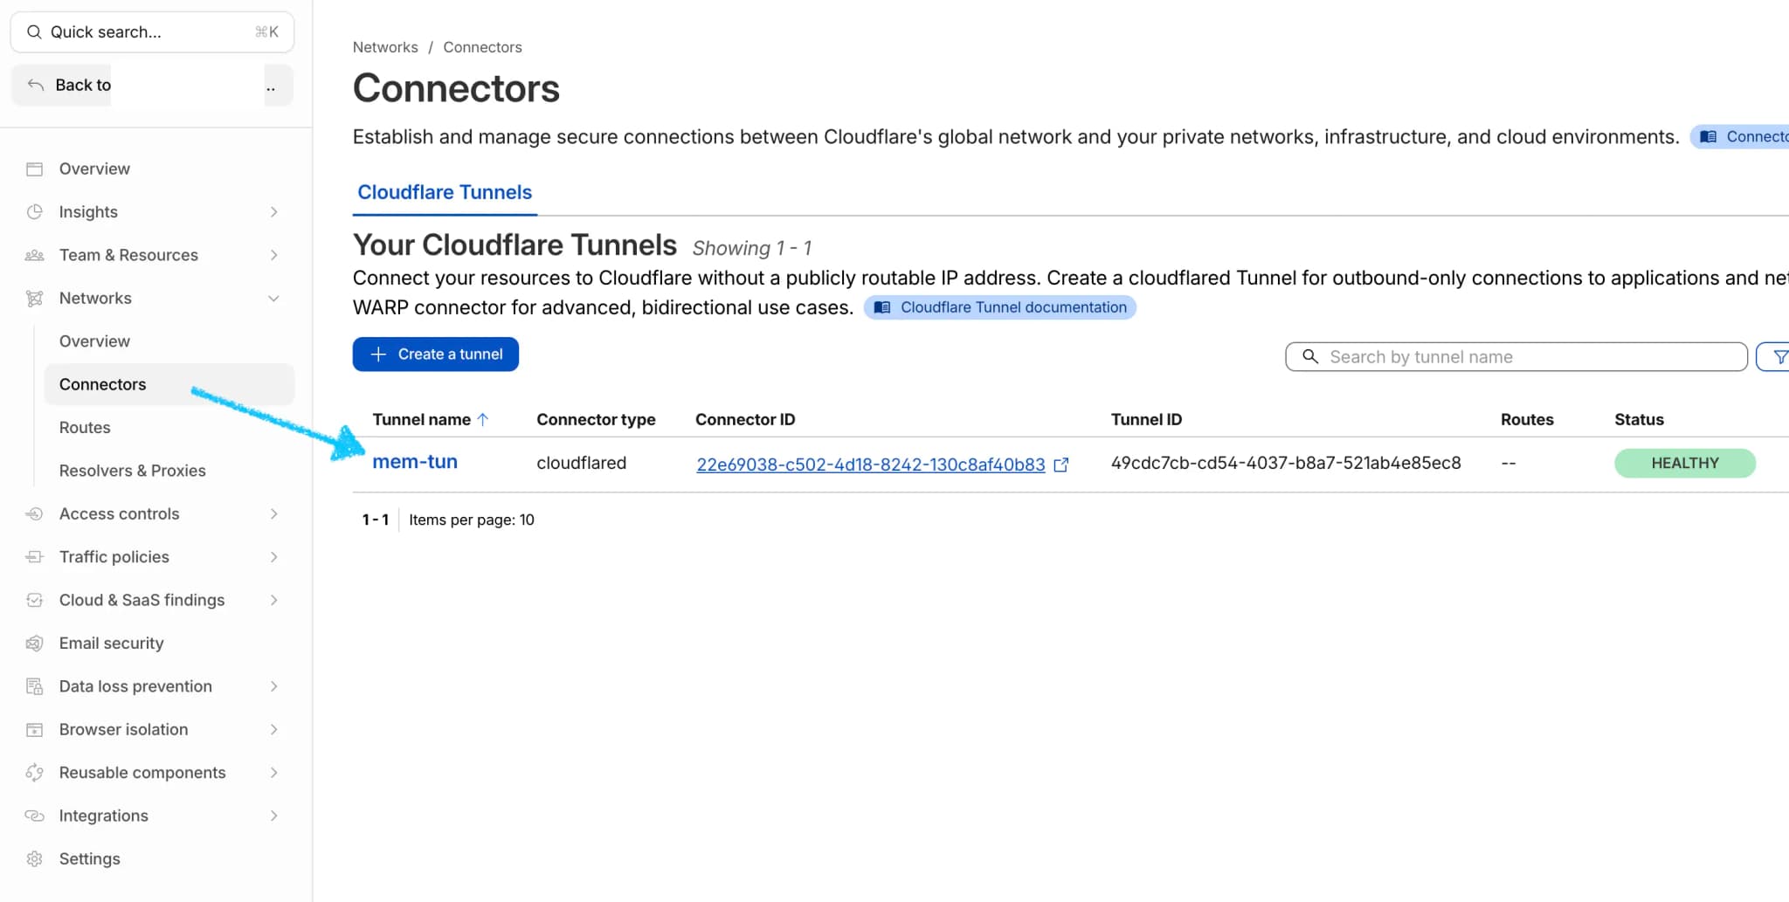
Task: Click the Data loss prevention icon
Action: 34,686
